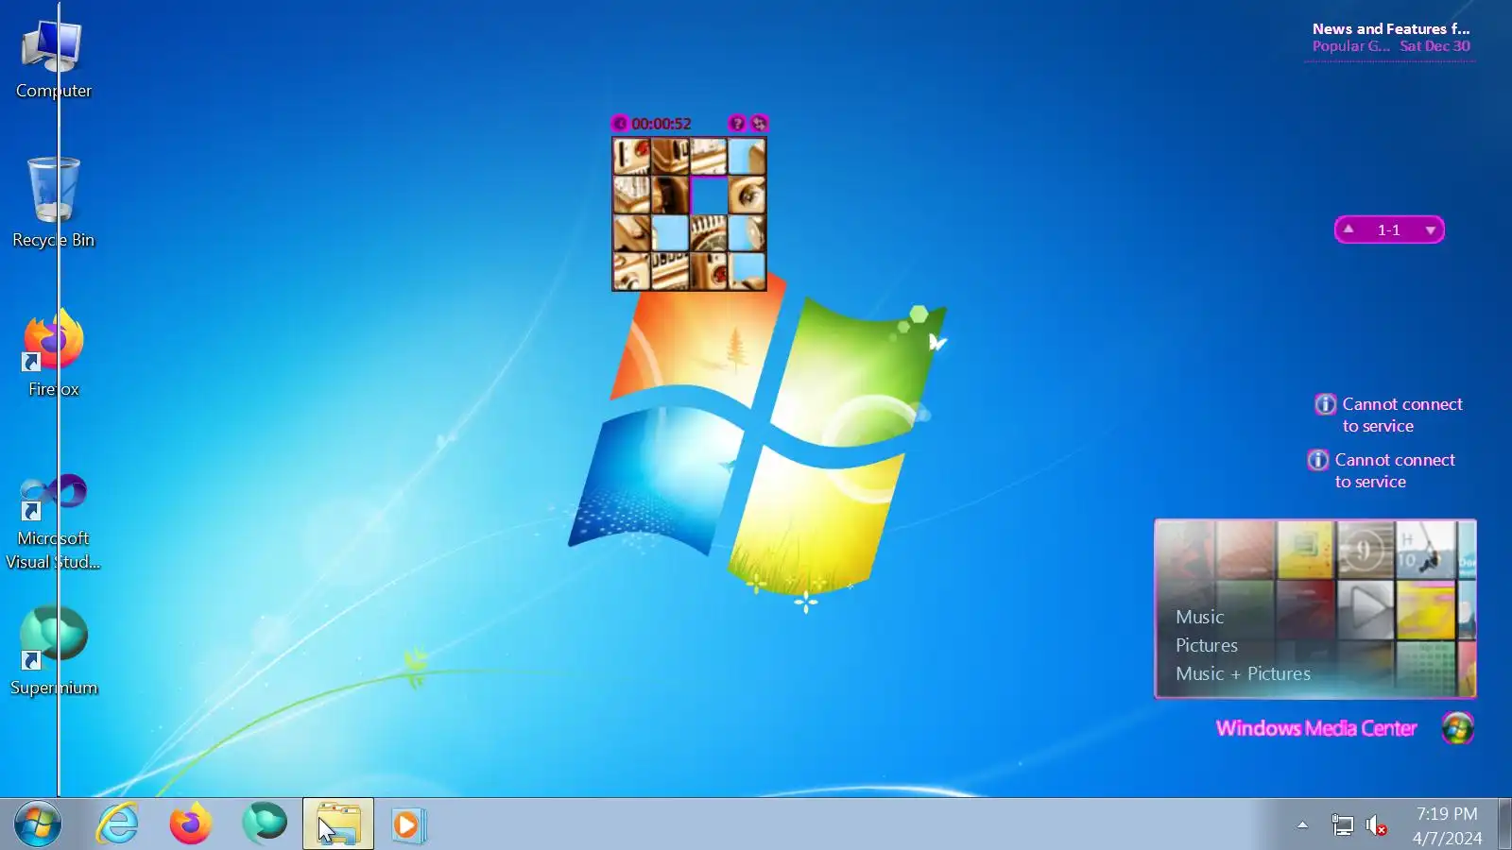
Task: Click info icon of lower Cannot connect message
Action: [1317, 460]
